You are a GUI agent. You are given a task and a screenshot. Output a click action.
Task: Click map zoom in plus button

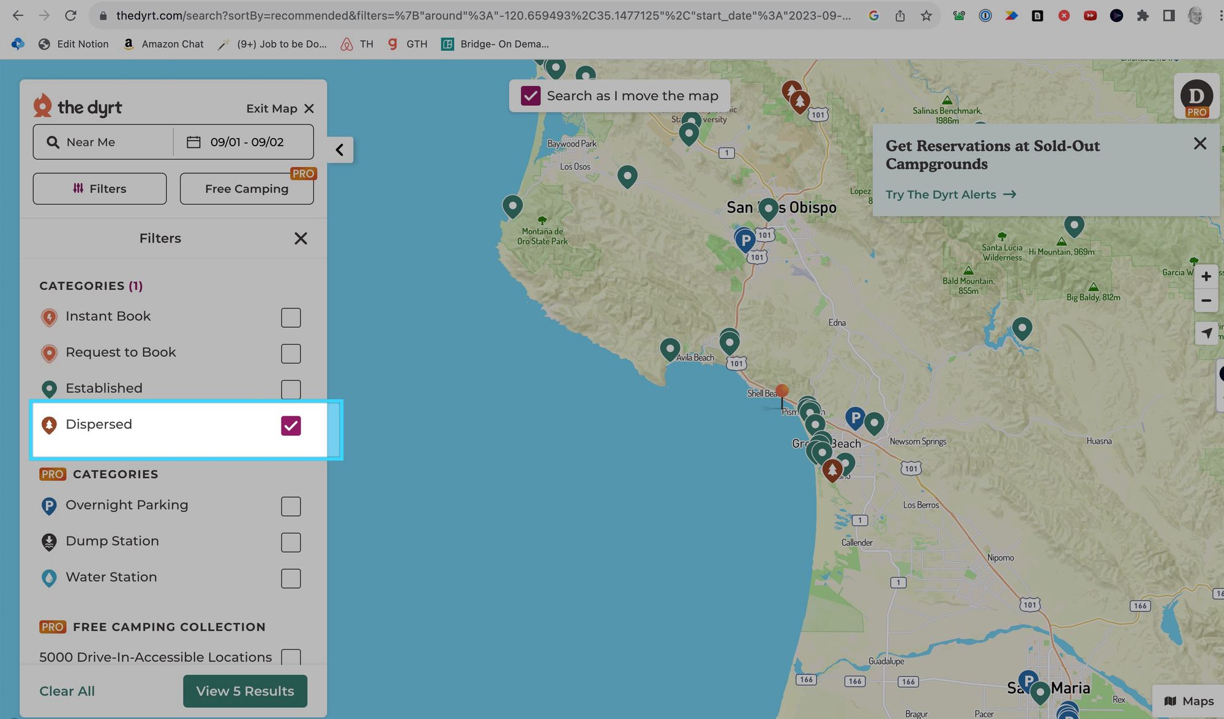(1206, 276)
